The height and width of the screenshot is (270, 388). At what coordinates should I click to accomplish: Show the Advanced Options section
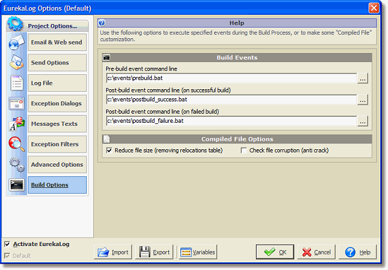click(57, 165)
